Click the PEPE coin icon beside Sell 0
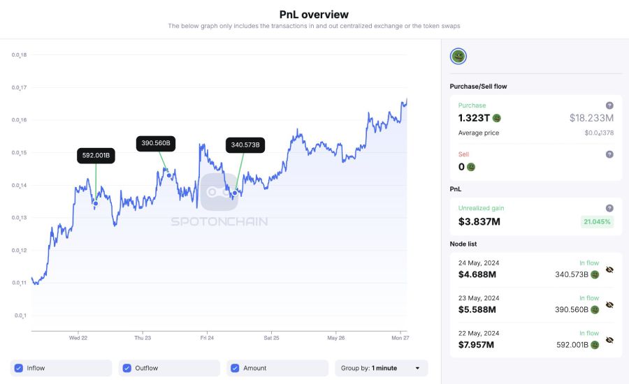The height and width of the screenshot is (384, 629). click(471, 167)
